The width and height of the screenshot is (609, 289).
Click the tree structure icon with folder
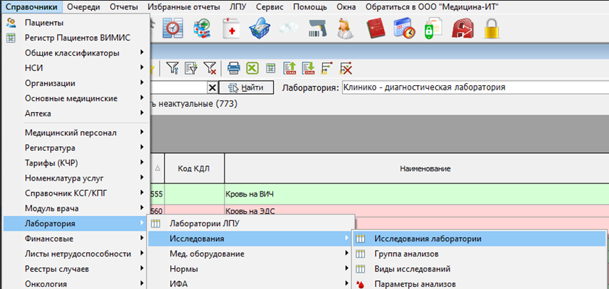coord(327,69)
